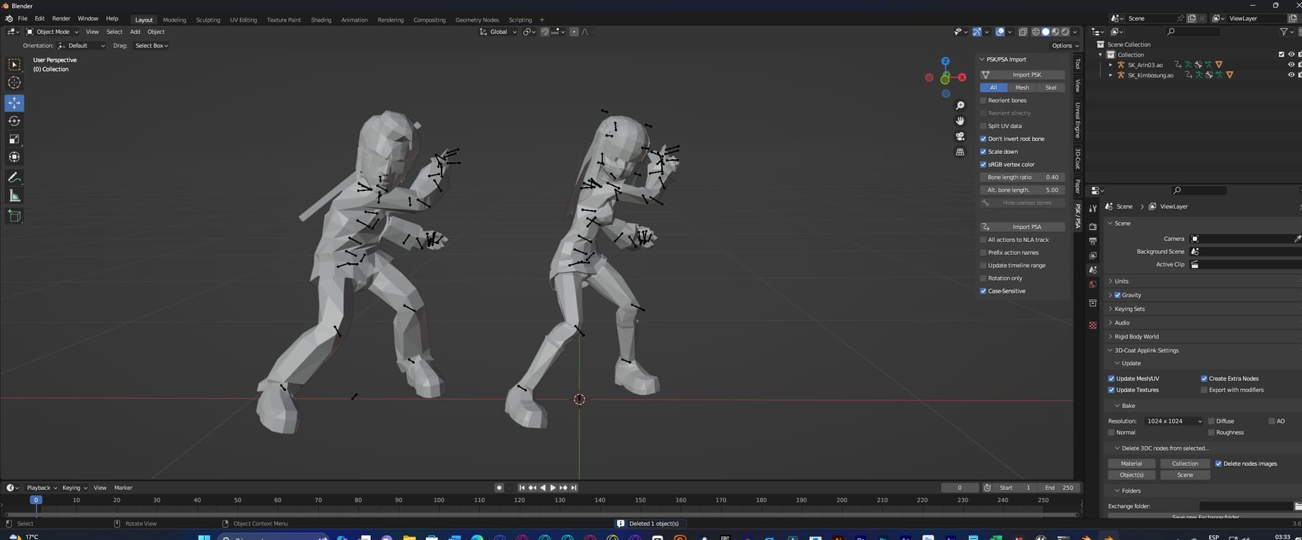This screenshot has height=540, width=1302.
Task: Select the Annotate pencil tool
Action: tap(14, 178)
